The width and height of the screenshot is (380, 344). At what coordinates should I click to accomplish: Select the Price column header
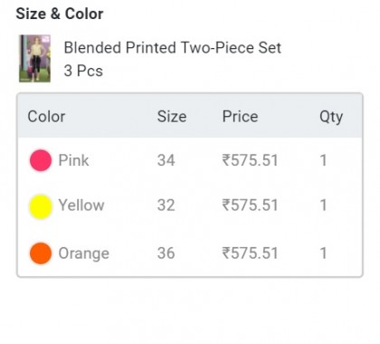pyautogui.click(x=241, y=117)
